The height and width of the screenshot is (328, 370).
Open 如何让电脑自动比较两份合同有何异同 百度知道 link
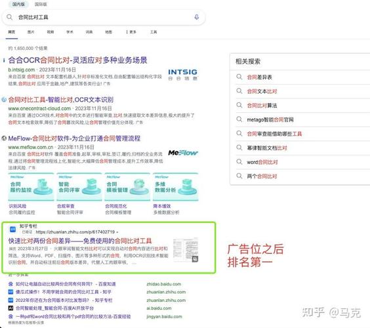(x=66, y=284)
